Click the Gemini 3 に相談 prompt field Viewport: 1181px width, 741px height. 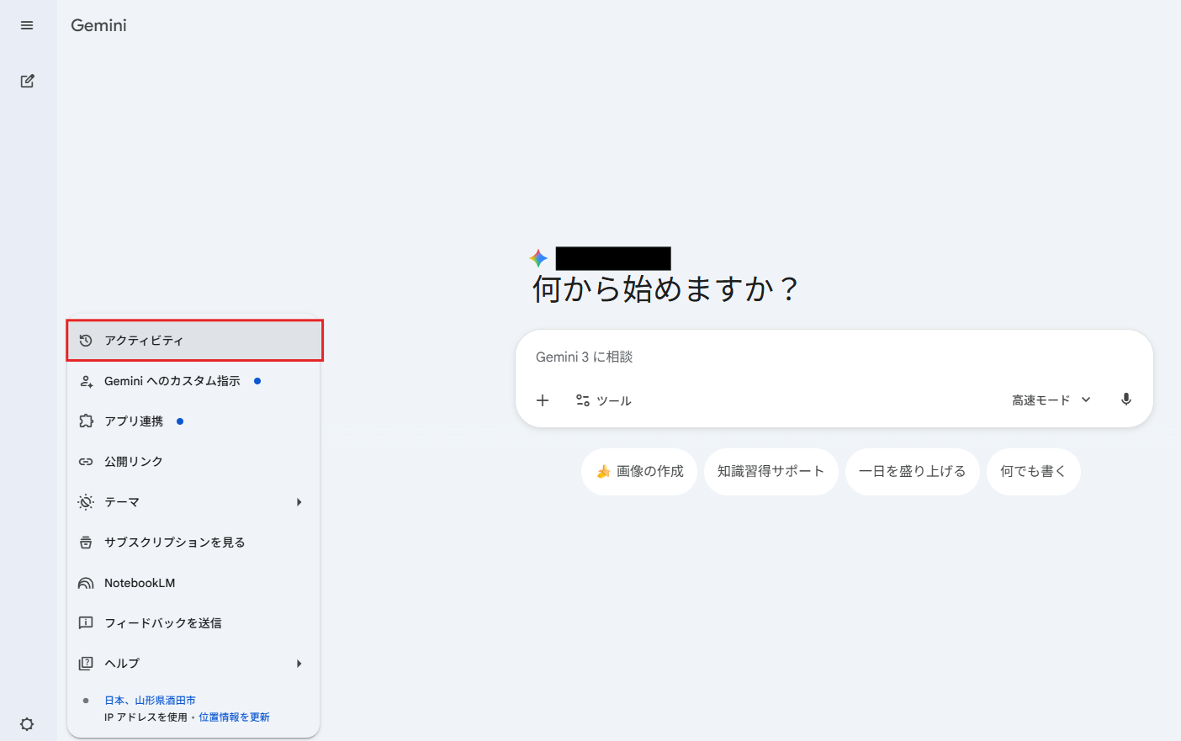834,357
